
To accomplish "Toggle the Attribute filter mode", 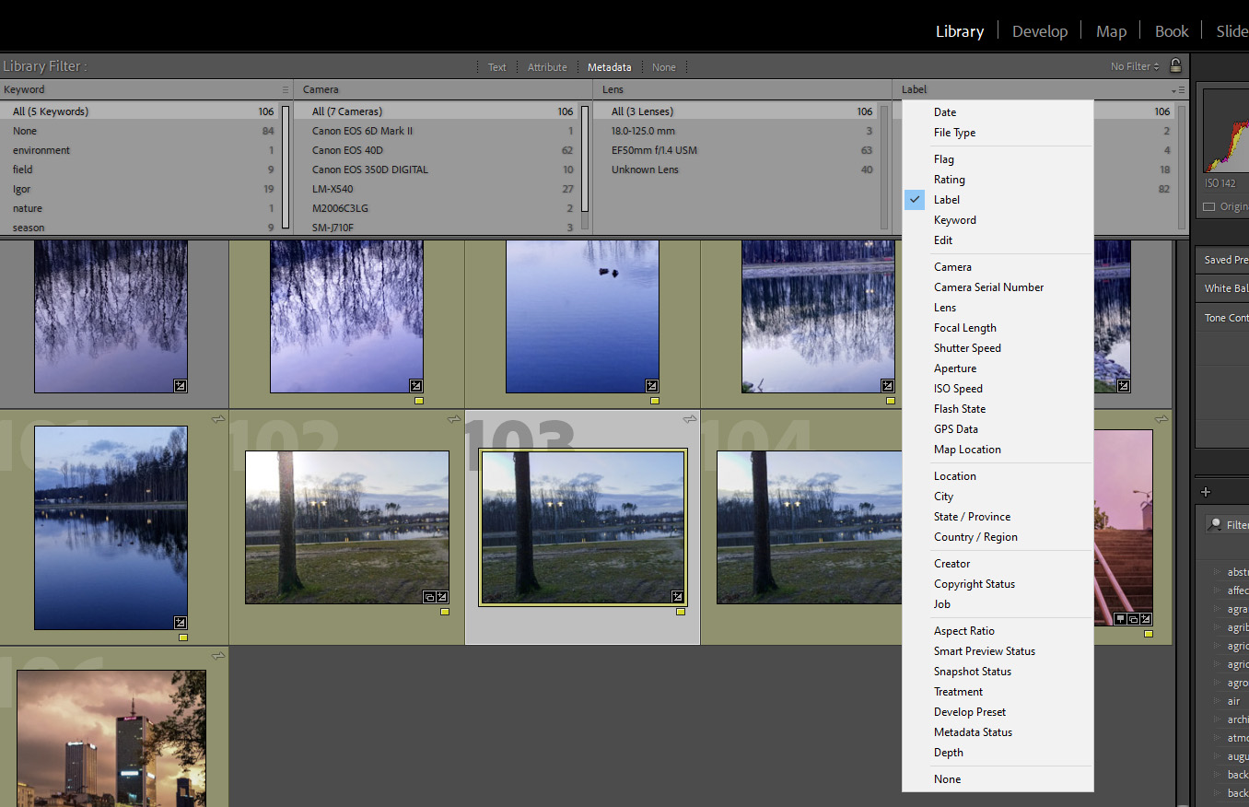I will (x=547, y=67).
